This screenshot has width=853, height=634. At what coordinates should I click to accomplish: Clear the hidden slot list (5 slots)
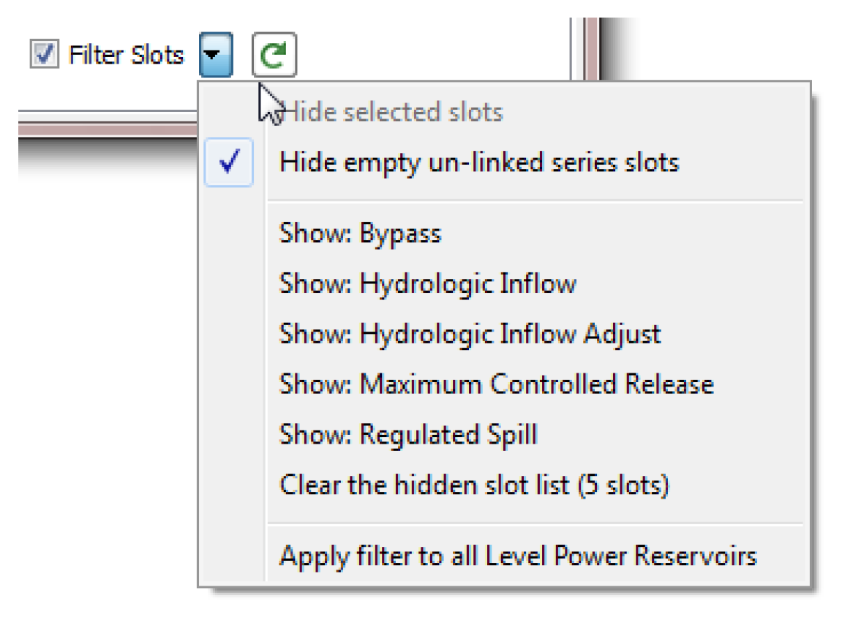[473, 485]
